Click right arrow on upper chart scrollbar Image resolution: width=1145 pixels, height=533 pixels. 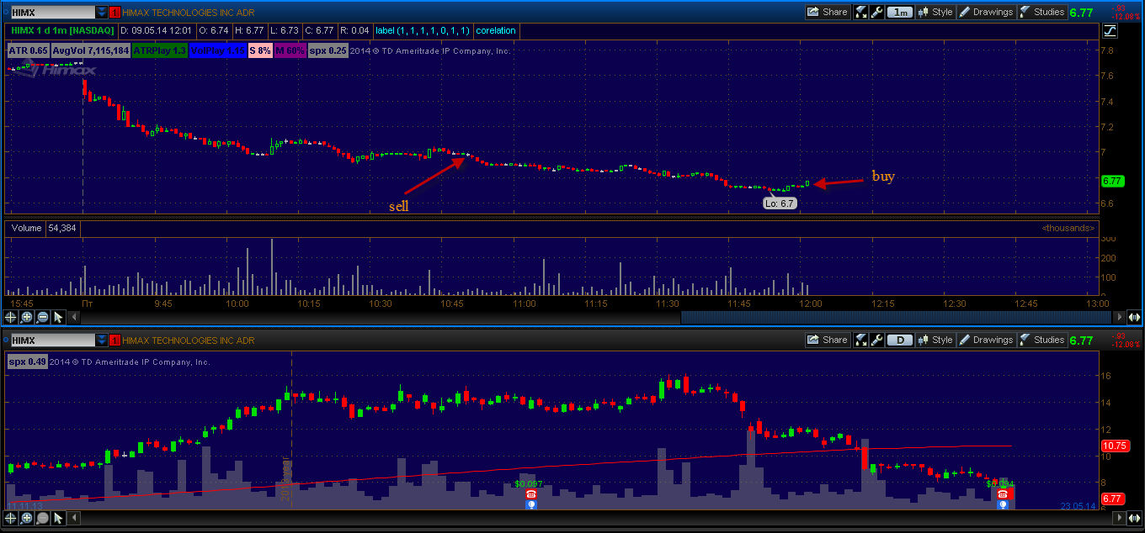(x=1119, y=317)
